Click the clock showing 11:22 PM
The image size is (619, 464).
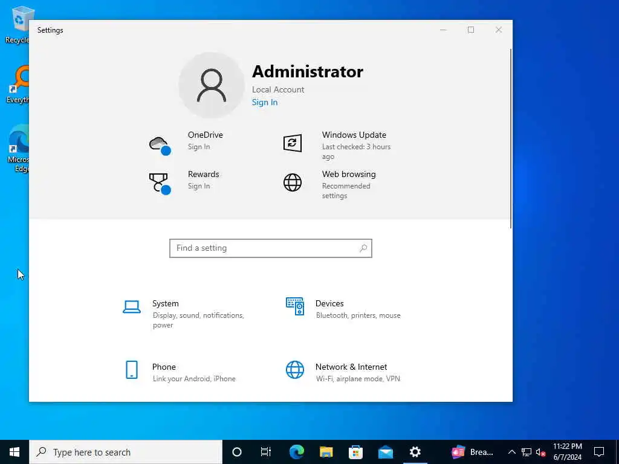(567, 446)
